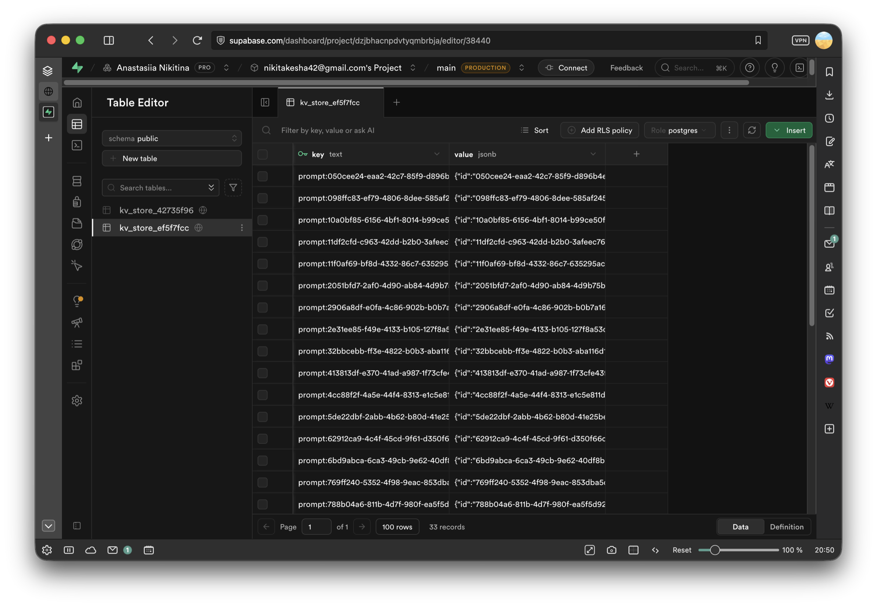Viewport: 877px width, 607px height.
Task: Open branch switcher next to PRODUCTION
Action: pyautogui.click(x=521, y=68)
